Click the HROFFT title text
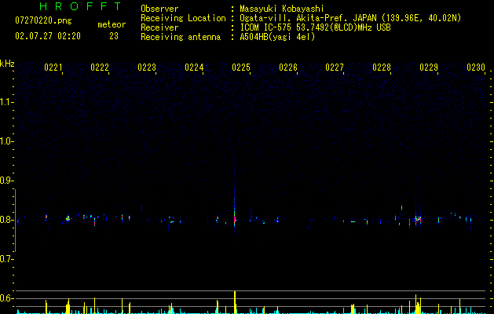The height and width of the screenshot is (314, 494). pyautogui.click(x=80, y=6)
